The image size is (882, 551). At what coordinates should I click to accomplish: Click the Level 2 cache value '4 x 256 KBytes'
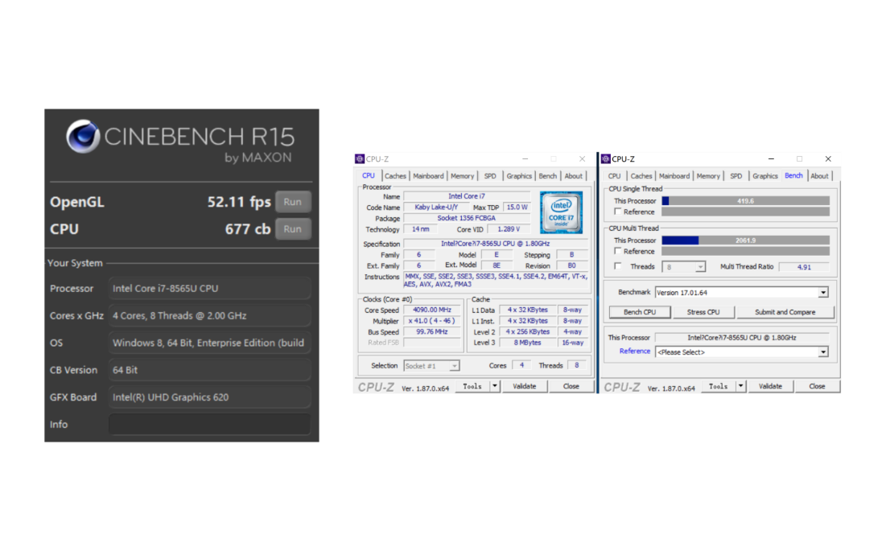[527, 331]
